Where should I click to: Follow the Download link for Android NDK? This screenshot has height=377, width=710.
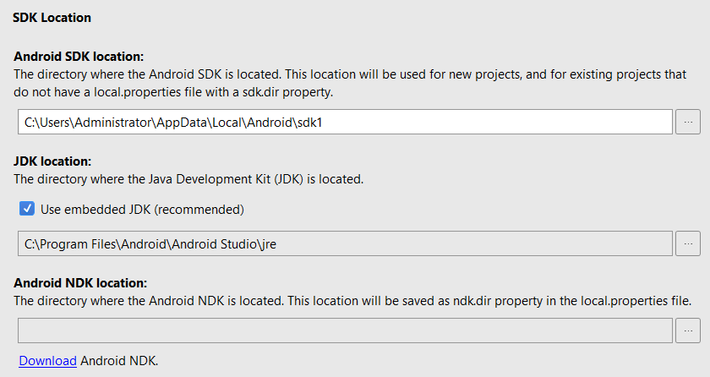47,361
